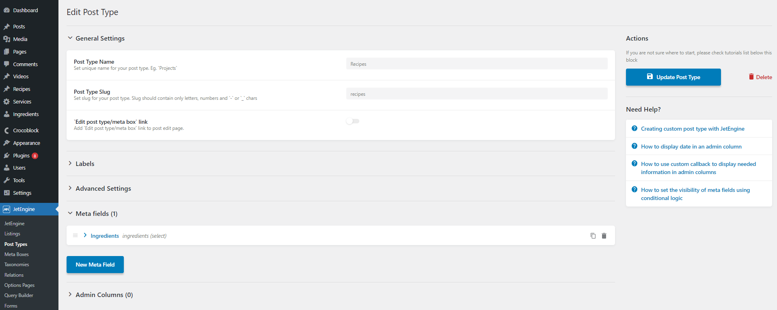This screenshot has height=310, width=777.
Task: Collapse the Meta fields (1) section
Action: click(x=70, y=213)
